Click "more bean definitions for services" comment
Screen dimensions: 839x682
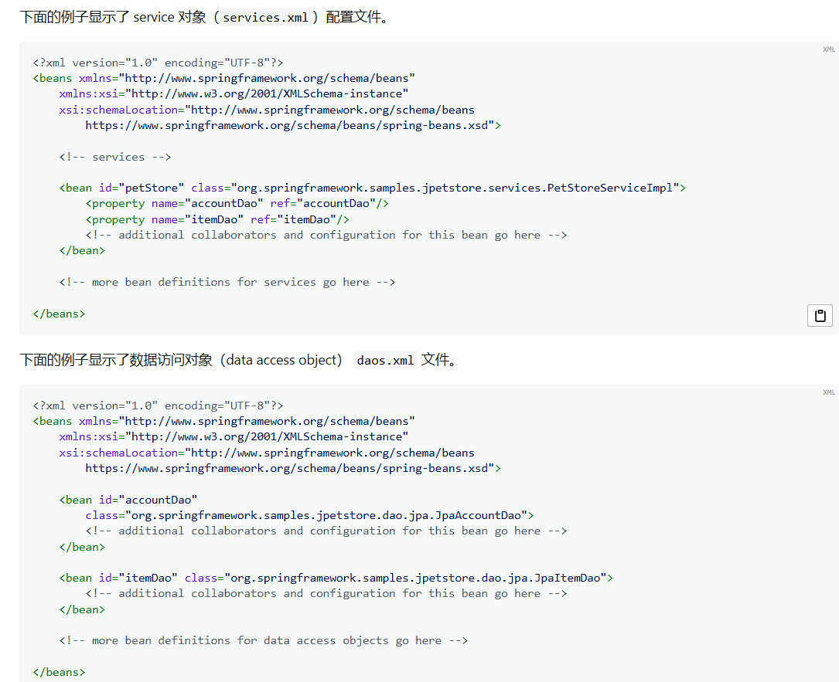pos(227,282)
